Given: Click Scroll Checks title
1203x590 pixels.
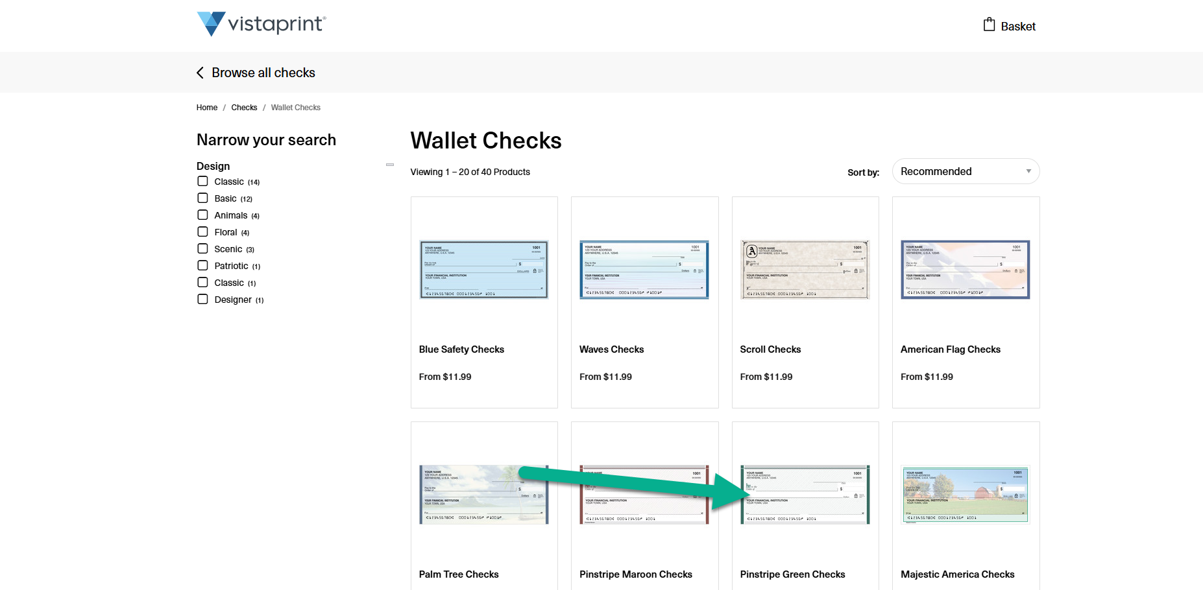Looking at the screenshot, I should 770,349.
